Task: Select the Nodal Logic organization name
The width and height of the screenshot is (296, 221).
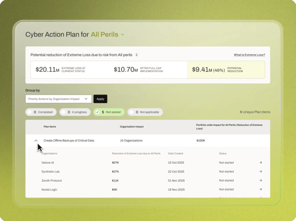Action: (50, 190)
